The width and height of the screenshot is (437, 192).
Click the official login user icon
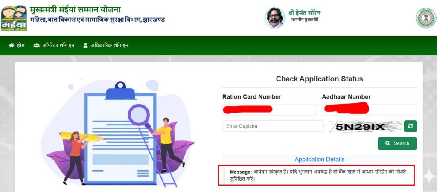click(85, 45)
